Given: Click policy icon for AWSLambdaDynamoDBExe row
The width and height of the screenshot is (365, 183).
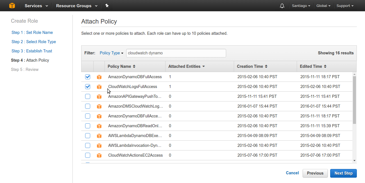Looking at the screenshot, I should tap(99, 136).
